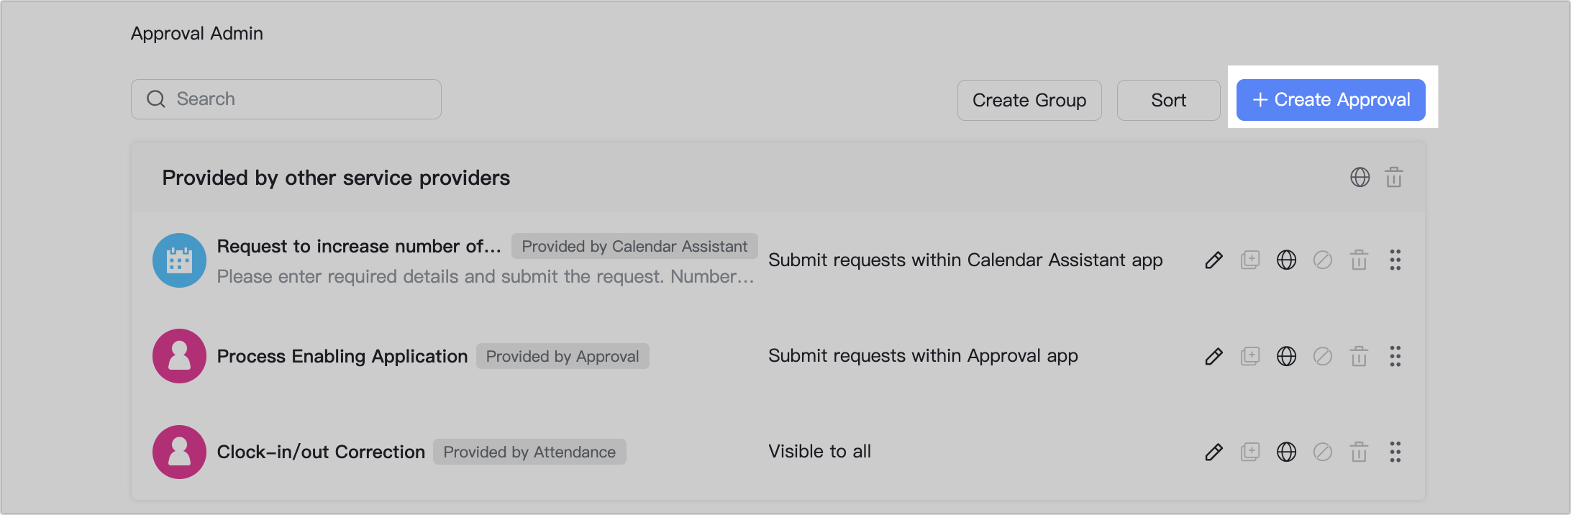This screenshot has height=515, width=1571.
Task: Open the Sort options
Action: click(x=1167, y=100)
